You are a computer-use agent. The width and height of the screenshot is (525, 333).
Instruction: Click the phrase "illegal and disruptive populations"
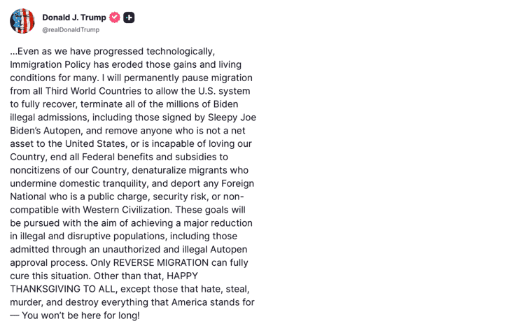click(x=87, y=236)
